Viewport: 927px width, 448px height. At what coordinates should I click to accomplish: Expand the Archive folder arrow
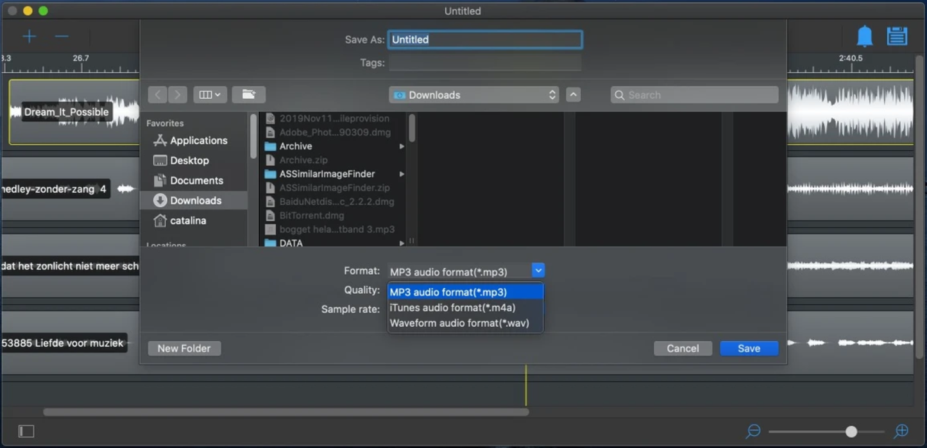pyautogui.click(x=402, y=146)
